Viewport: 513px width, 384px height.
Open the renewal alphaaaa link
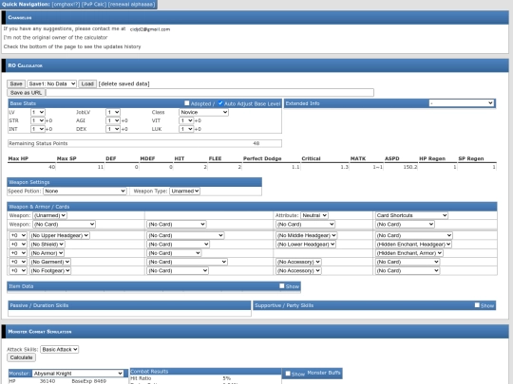[x=131, y=4]
